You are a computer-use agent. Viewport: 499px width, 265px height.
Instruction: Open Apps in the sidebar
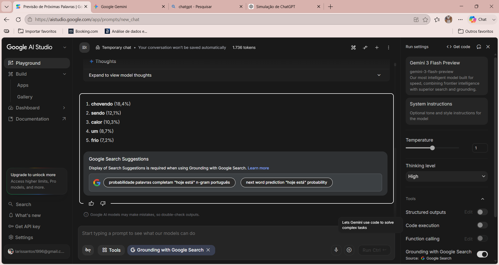pos(23,85)
